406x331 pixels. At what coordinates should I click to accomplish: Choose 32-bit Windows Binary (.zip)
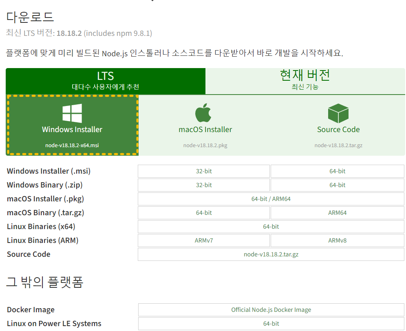(x=204, y=185)
